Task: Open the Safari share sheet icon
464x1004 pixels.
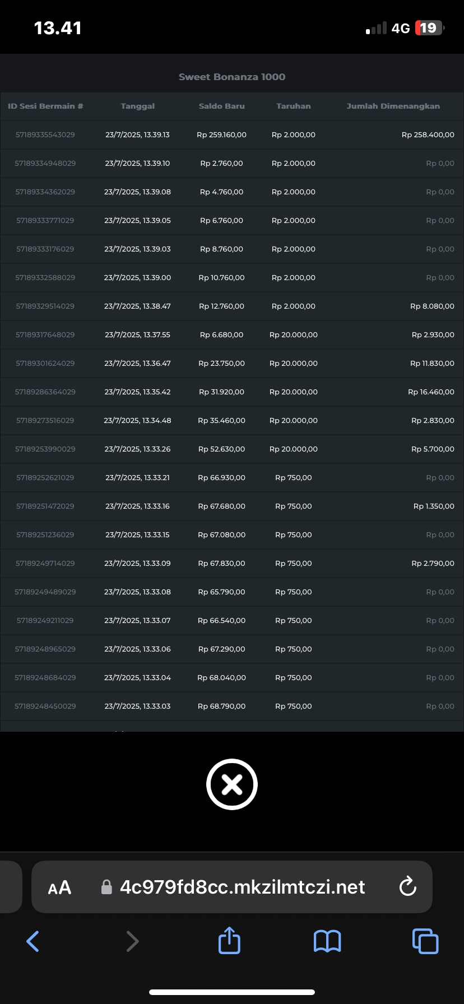Action: 229,940
